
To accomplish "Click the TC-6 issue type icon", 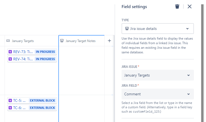I will [x=10, y=108].
